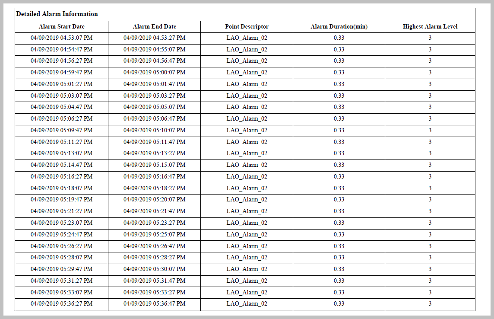Click end date 04/09/2019 05:01:47 PM

coord(154,84)
